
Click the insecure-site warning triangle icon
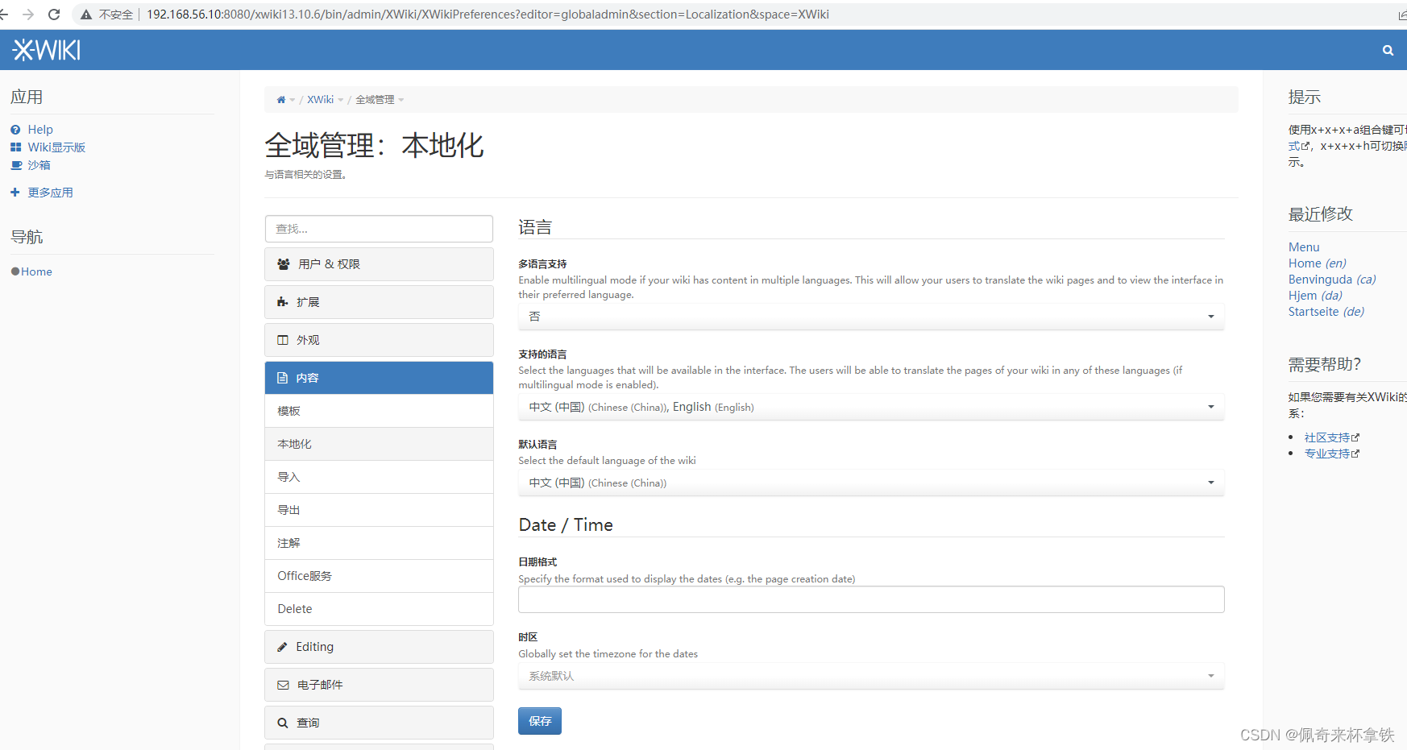click(x=86, y=15)
